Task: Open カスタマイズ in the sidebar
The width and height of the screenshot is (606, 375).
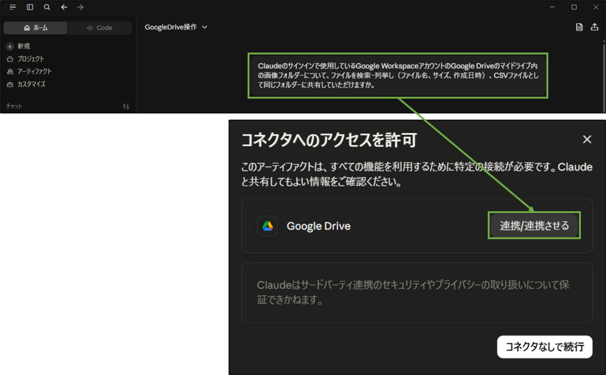Action: pos(26,84)
